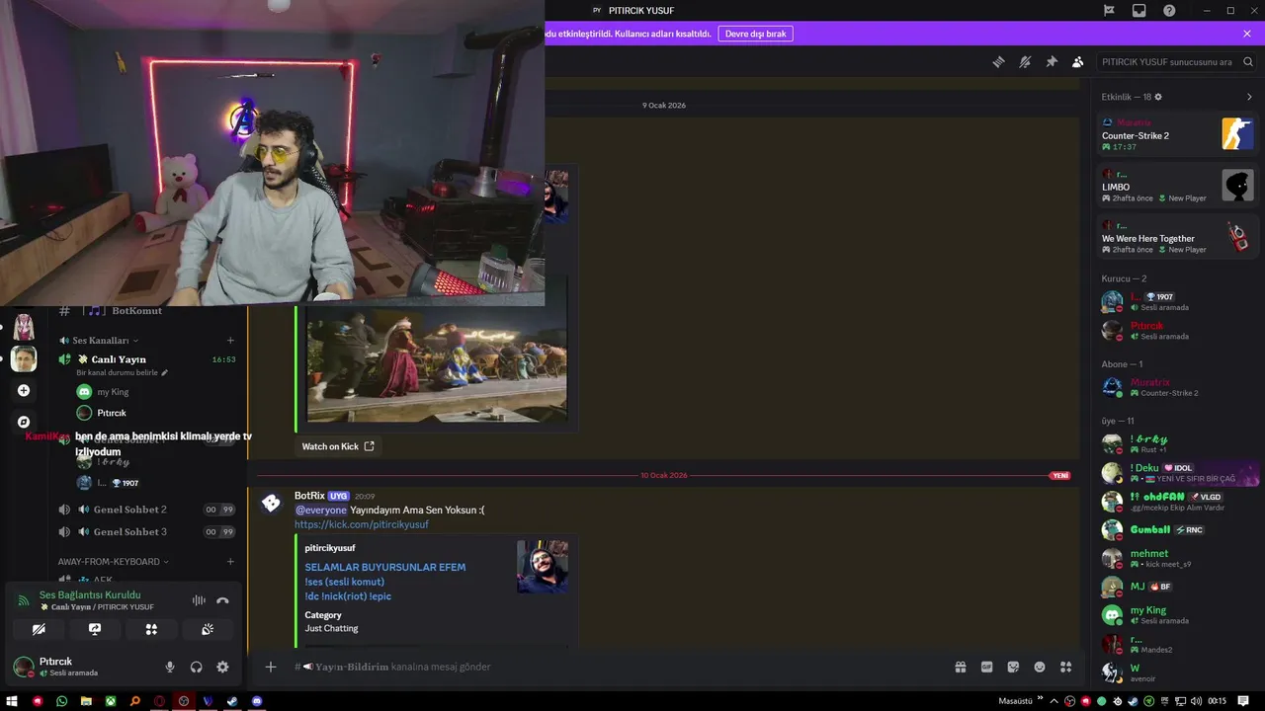Disconnect from voice call
This screenshot has width=1265, height=711.
pos(223,600)
